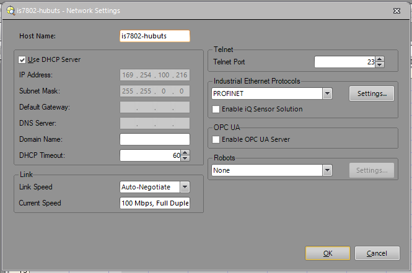This screenshot has height=273, width=412.
Task: Enable iQ Sensor Solution checkbox
Action: click(216, 109)
